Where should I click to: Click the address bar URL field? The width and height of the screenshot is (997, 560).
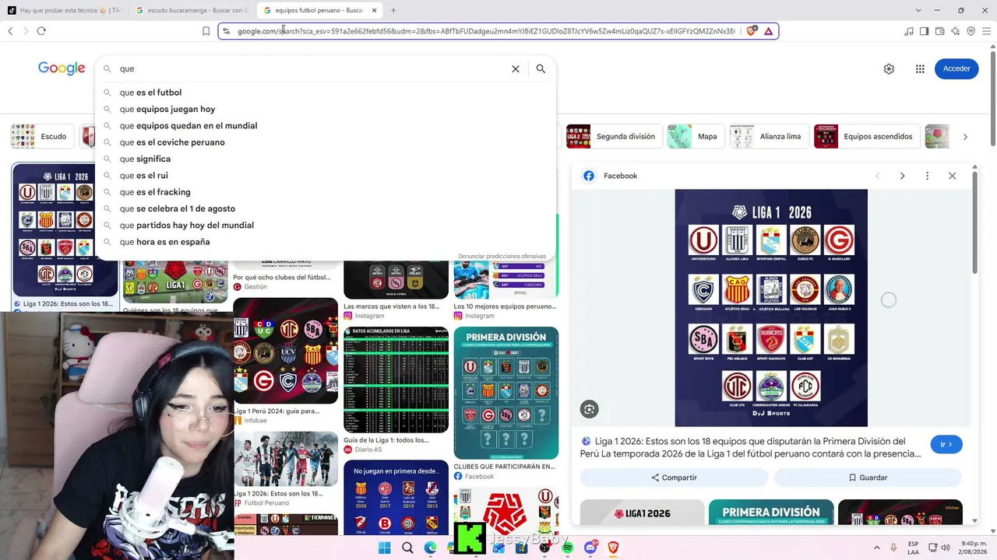click(486, 31)
